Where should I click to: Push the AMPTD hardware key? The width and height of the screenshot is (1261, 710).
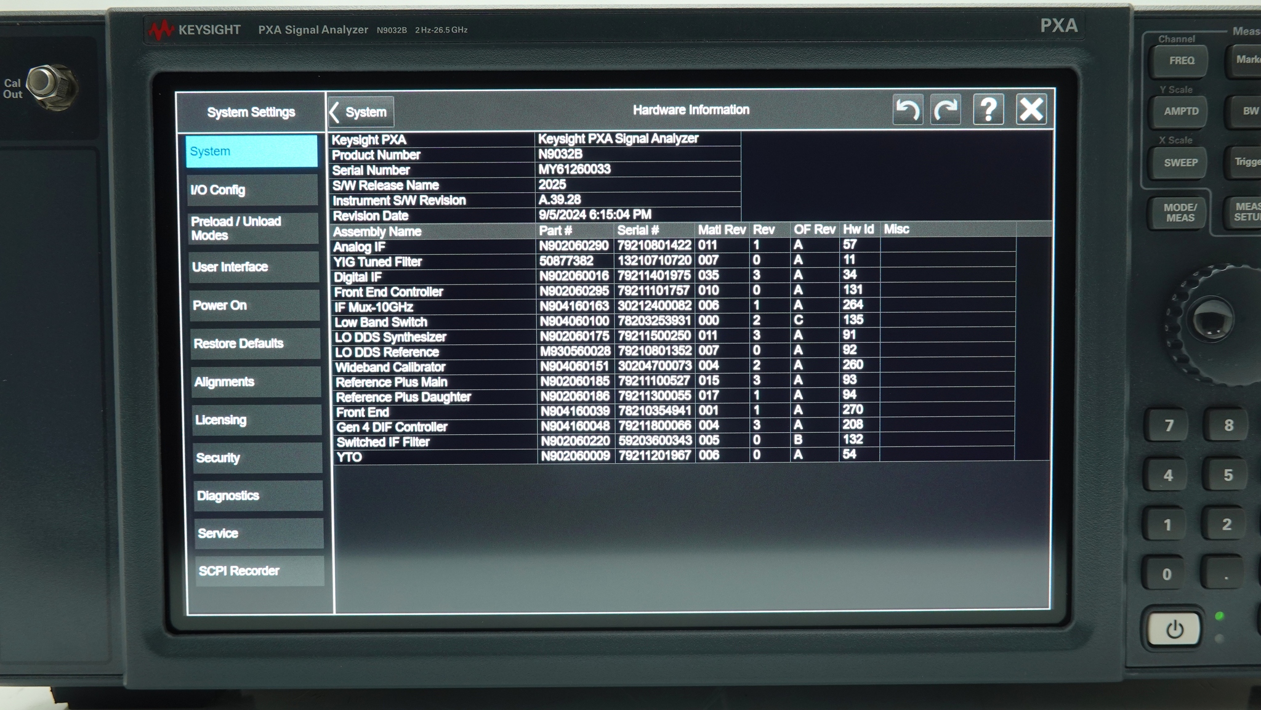tap(1180, 111)
